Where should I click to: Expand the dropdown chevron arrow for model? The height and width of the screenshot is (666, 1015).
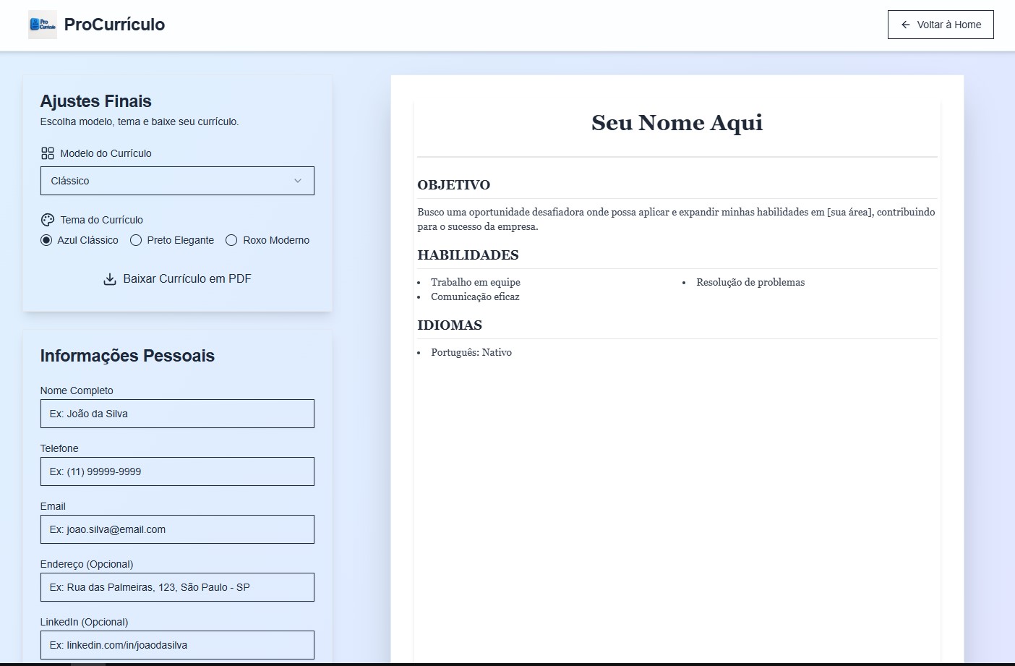(x=297, y=181)
